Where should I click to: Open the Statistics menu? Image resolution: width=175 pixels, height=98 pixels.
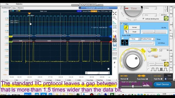click(19, 4)
